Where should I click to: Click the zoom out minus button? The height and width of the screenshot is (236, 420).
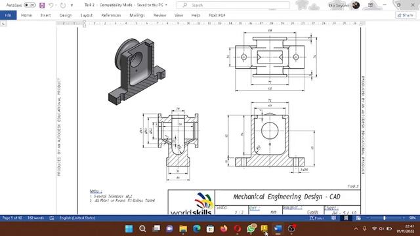(x=367, y=218)
